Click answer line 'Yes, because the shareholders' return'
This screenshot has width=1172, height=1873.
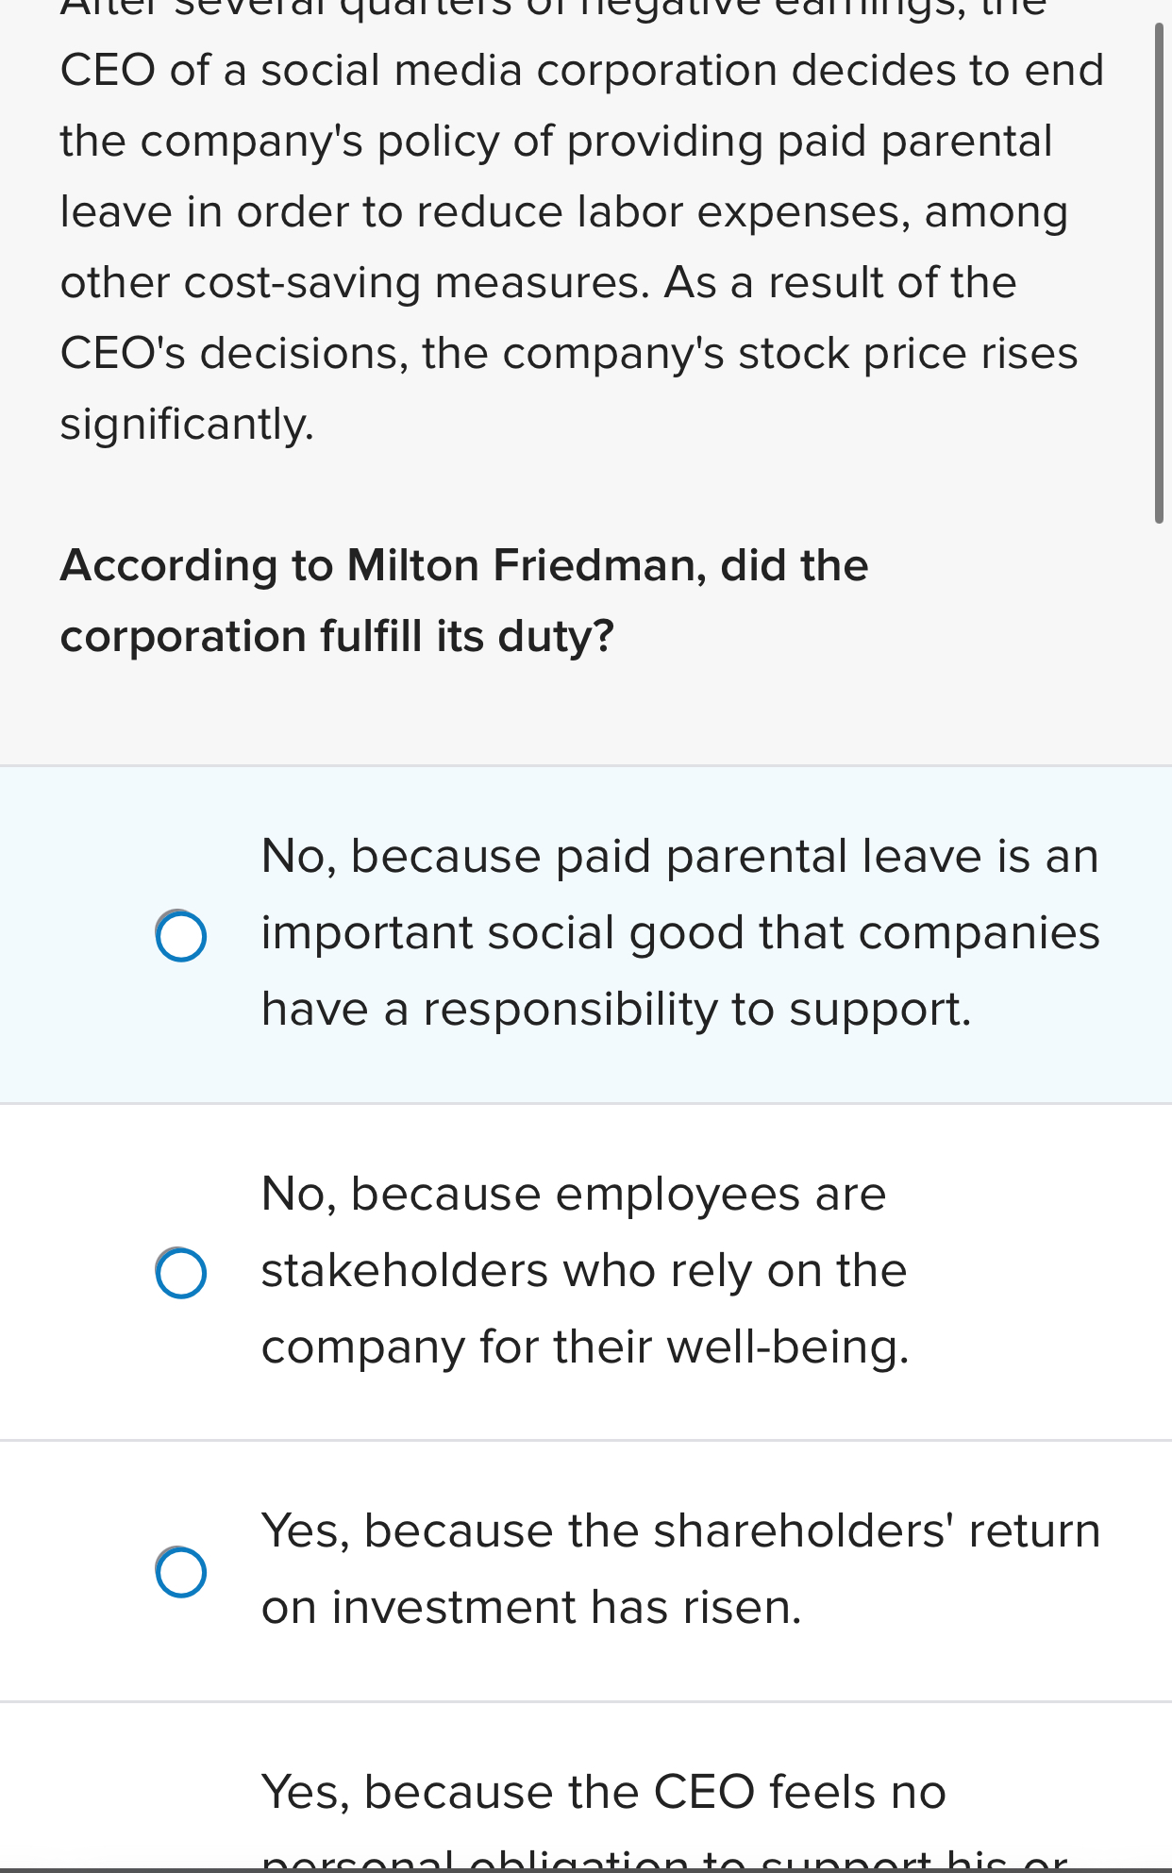click(680, 1531)
